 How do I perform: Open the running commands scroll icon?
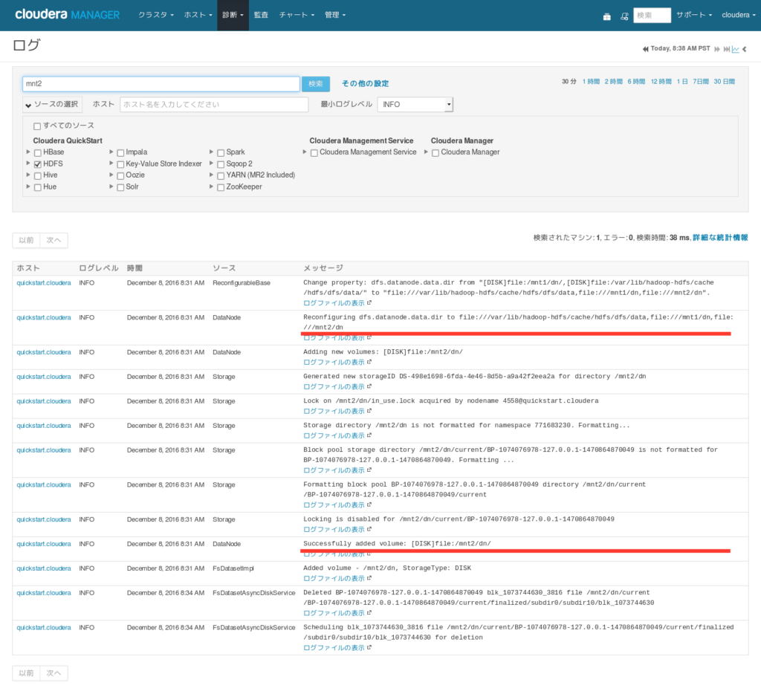point(624,16)
